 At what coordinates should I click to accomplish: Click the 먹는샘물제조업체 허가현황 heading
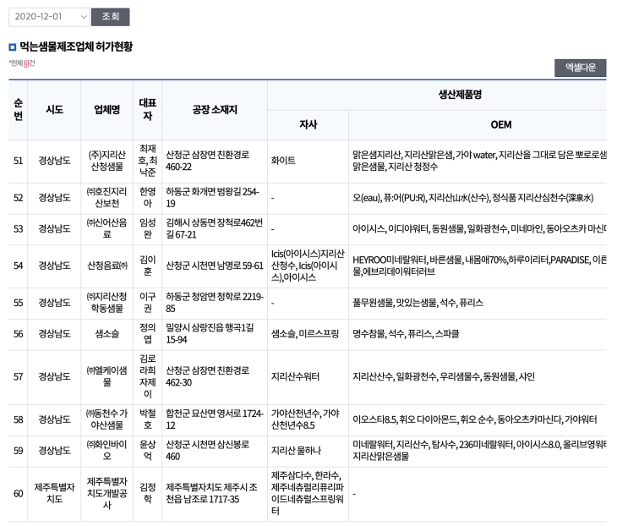tap(76, 47)
